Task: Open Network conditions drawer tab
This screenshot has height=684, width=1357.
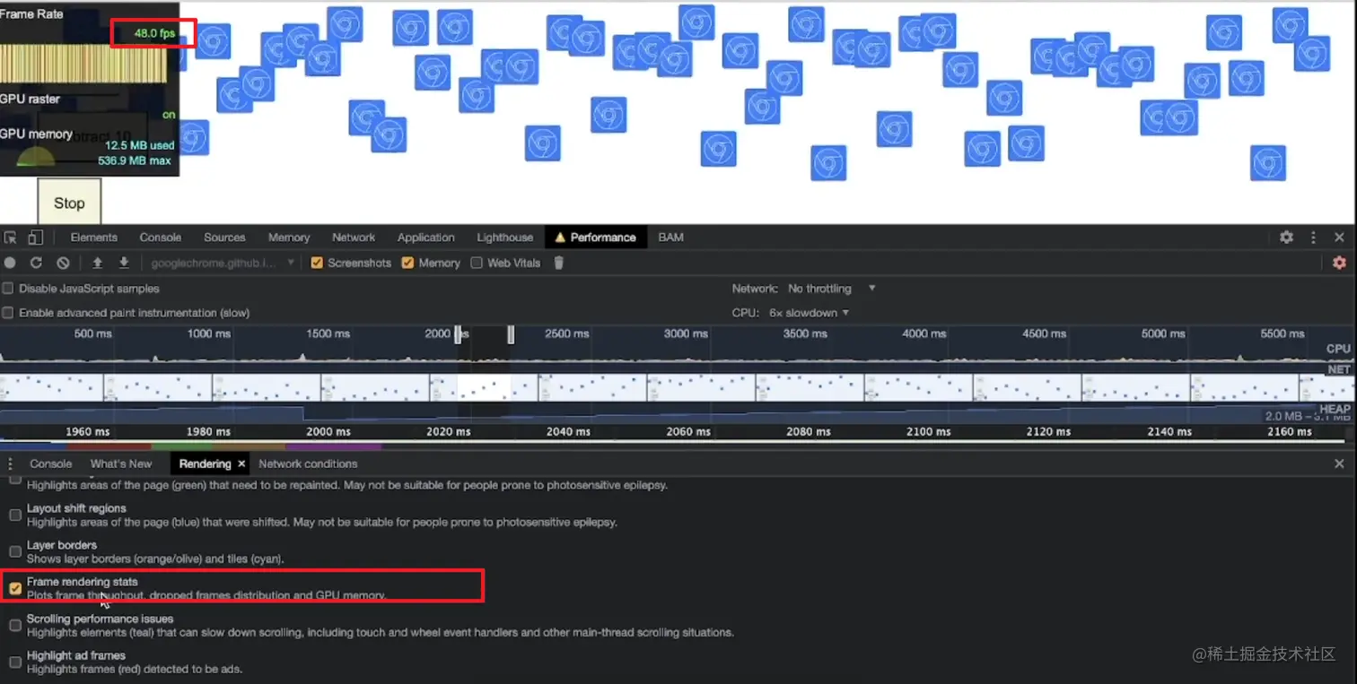Action: pyautogui.click(x=308, y=463)
